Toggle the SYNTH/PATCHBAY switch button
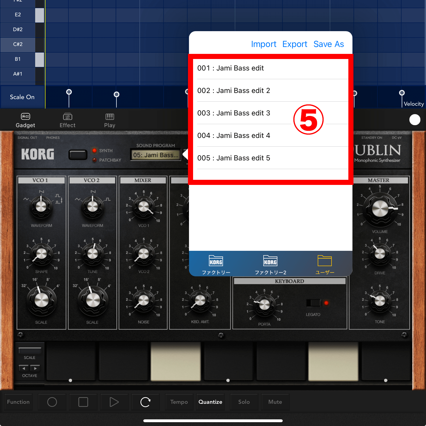Viewport: 426px width, 426px height. (78, 155)
